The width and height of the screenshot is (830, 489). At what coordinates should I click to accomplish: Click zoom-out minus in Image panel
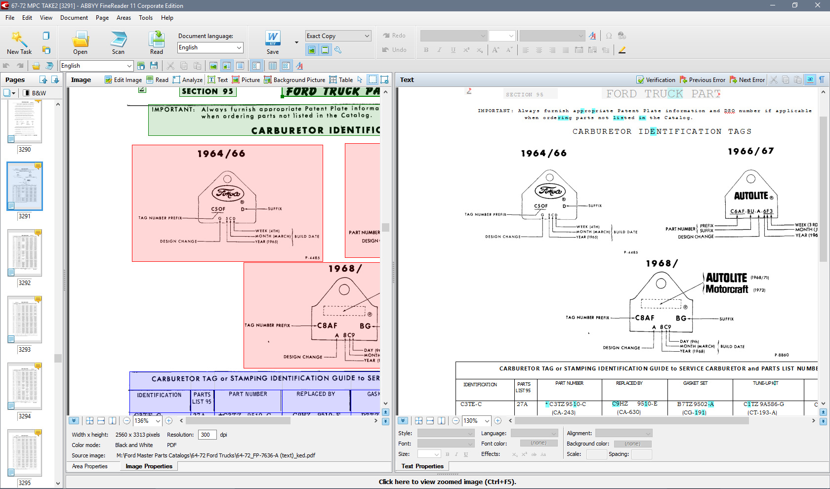pos(127,421)
